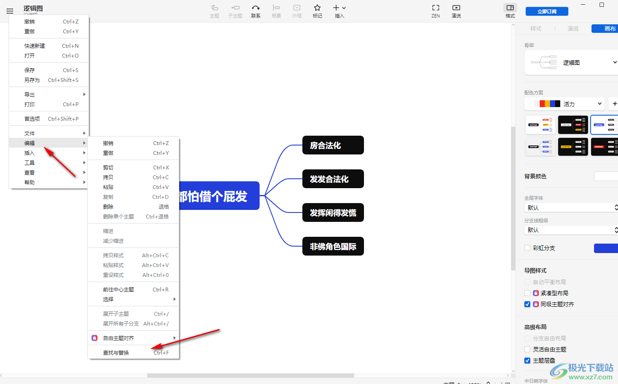Choose 前往中心主题 from edit submenu
This screenshot has width=618, height=384.
[133, 289]
